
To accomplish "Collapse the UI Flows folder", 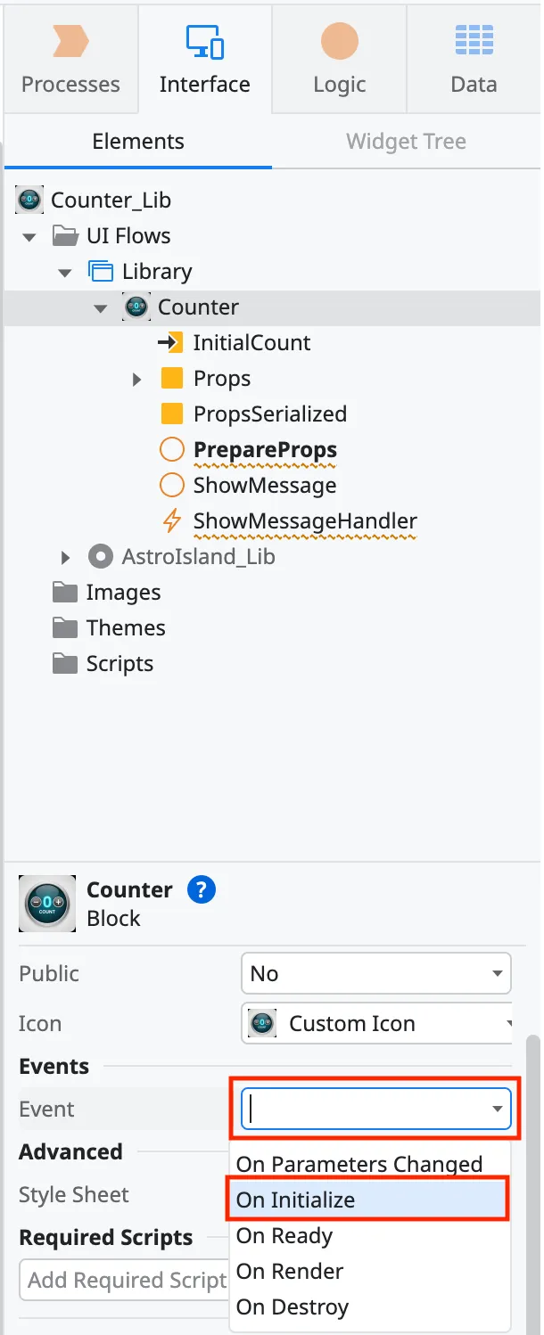I will 29,235.
